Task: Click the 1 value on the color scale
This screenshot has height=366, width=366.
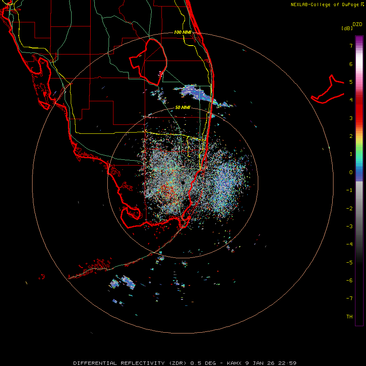Action: (351, 154)
